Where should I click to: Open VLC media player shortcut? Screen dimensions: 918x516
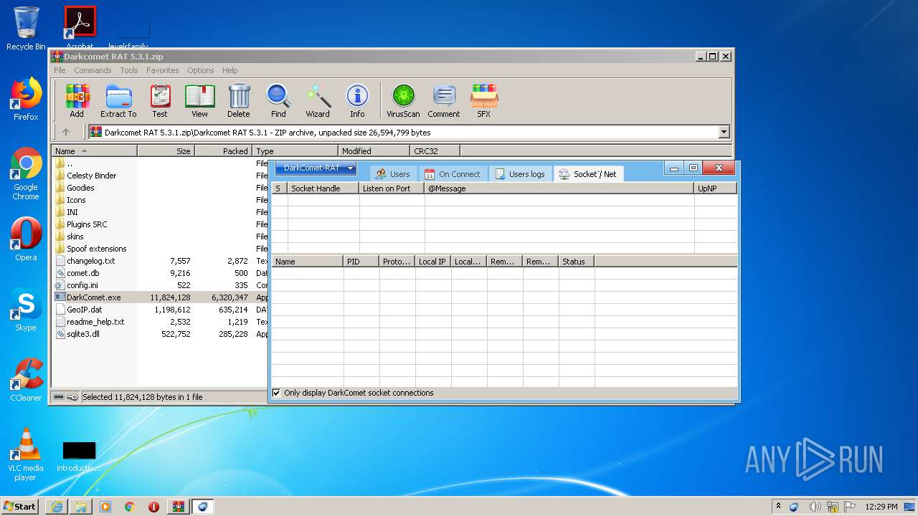[26, 454]
